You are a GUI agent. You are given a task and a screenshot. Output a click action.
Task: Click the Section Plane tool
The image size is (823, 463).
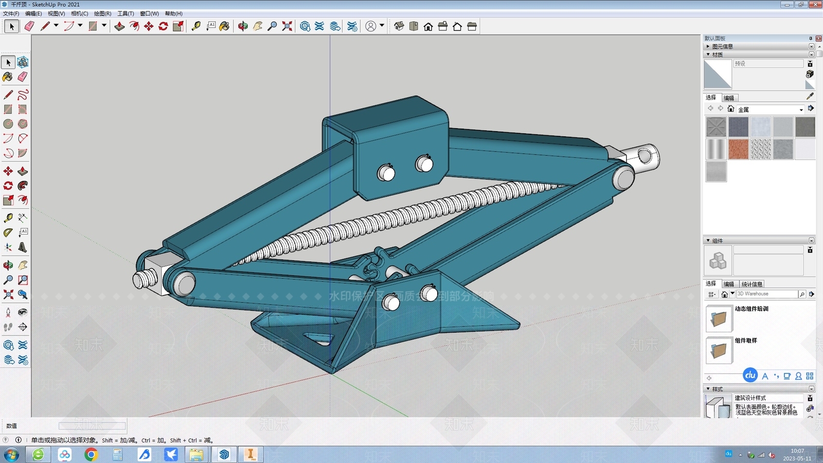click(23, 327)
